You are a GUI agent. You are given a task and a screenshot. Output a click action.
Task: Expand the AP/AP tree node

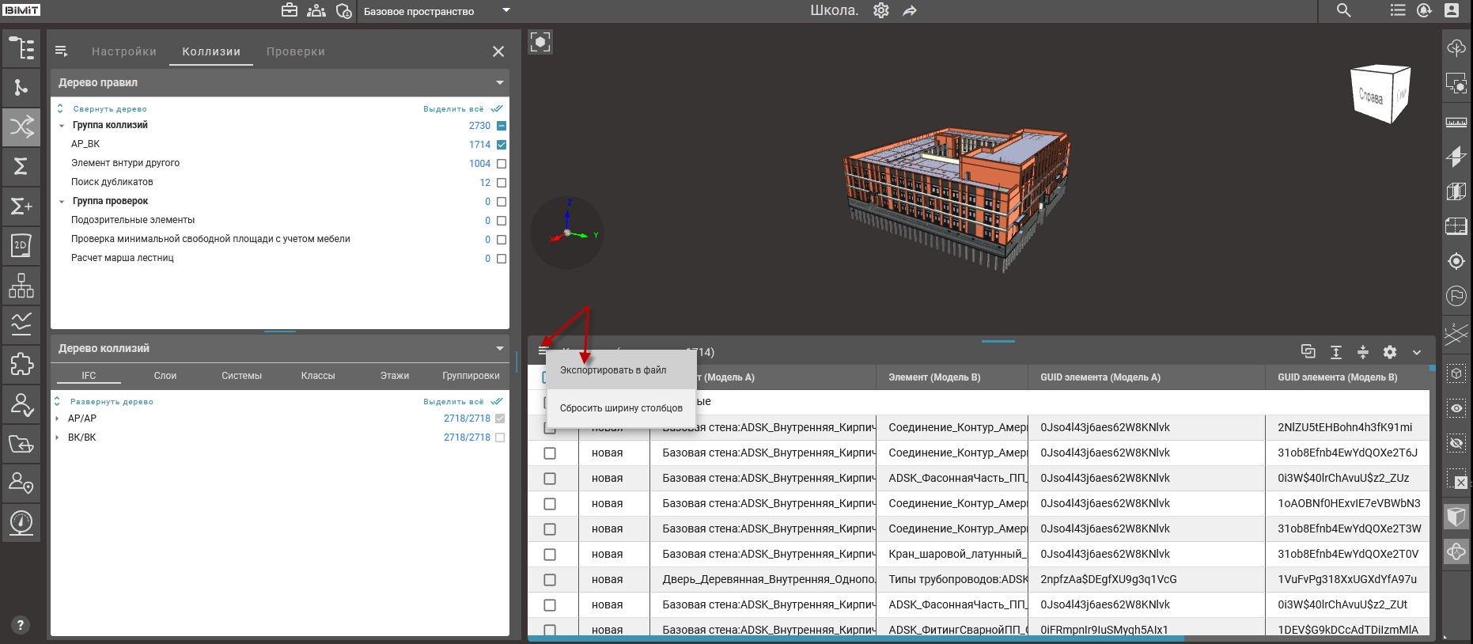tap(57, 419)
